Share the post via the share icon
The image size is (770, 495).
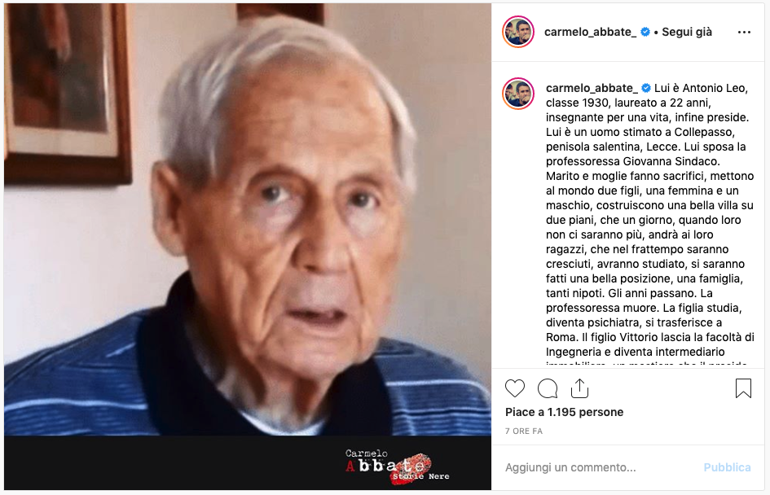tap(579, 388)
